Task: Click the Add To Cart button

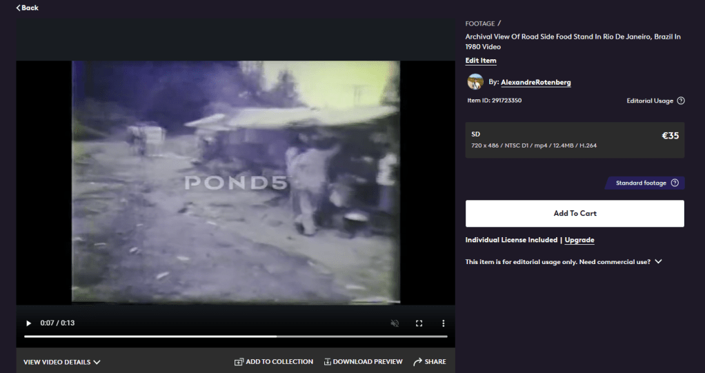Action: coord(575,214)
